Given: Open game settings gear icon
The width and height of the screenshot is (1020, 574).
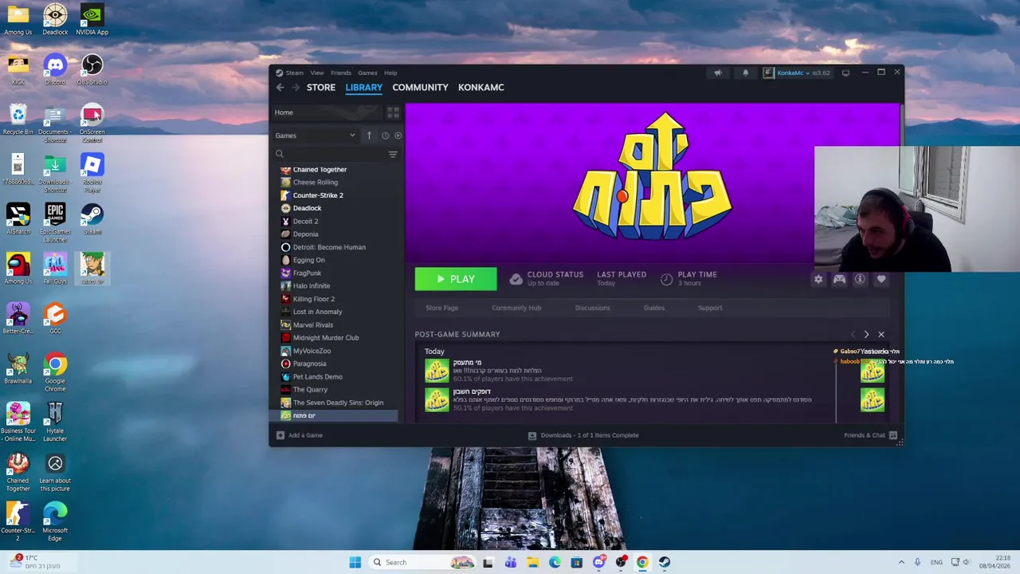Looking at the screenshot, I should (x=818, y=279).
